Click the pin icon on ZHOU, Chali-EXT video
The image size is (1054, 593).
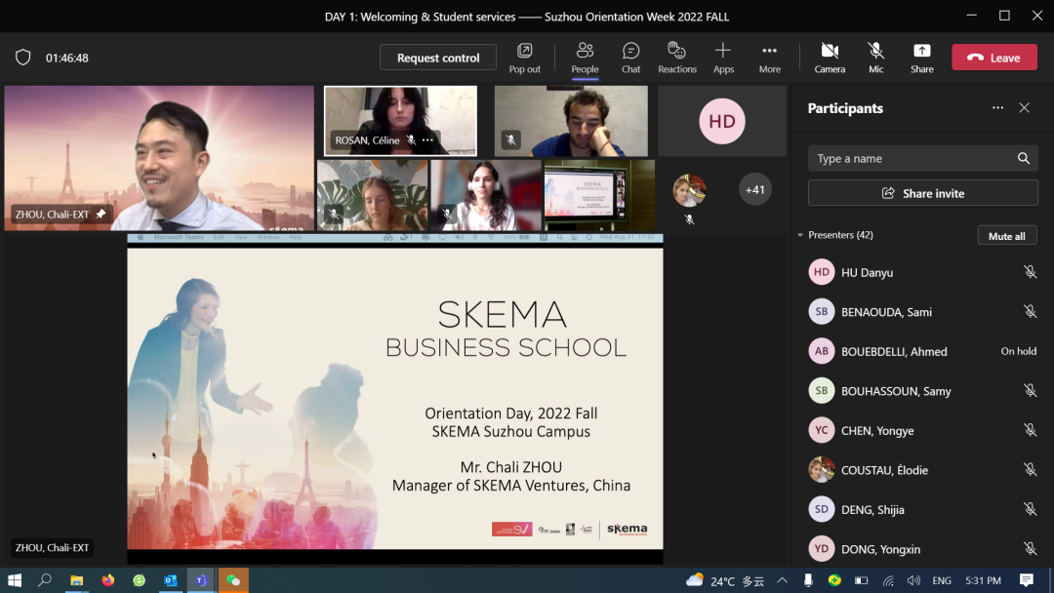click(101, 215)
